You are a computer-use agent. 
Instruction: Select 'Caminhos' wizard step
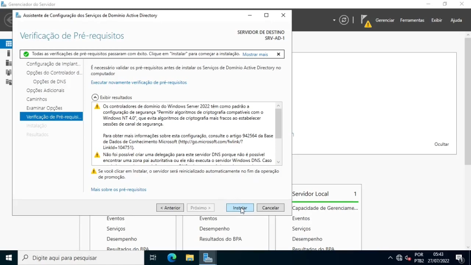pyautogui.click(x=36, y=99)
